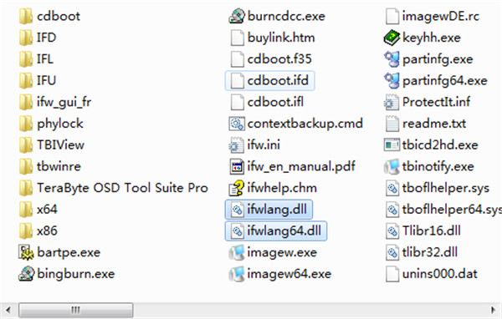Screen dimensions: 502x319
Task: Select the x86 folder icon
Action: (26, 230)
